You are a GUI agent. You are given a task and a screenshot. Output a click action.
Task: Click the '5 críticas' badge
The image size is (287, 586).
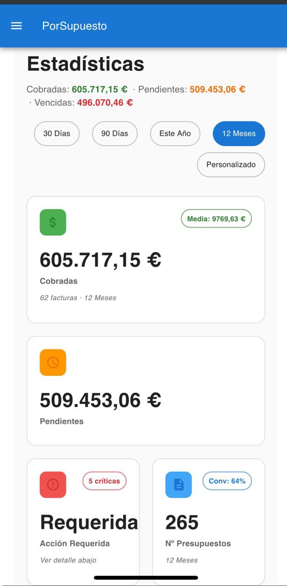[104, 481]
